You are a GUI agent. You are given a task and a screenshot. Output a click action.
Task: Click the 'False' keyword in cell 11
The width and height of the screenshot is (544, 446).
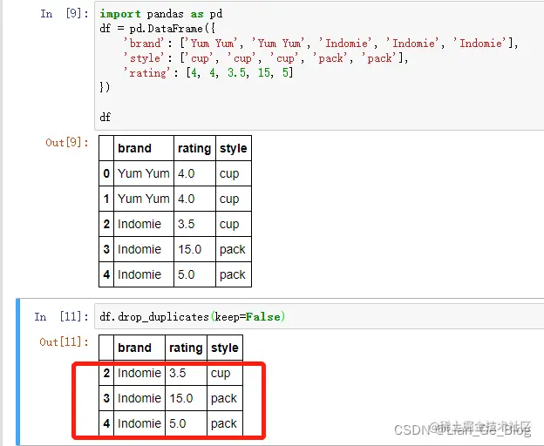(263, 317)
